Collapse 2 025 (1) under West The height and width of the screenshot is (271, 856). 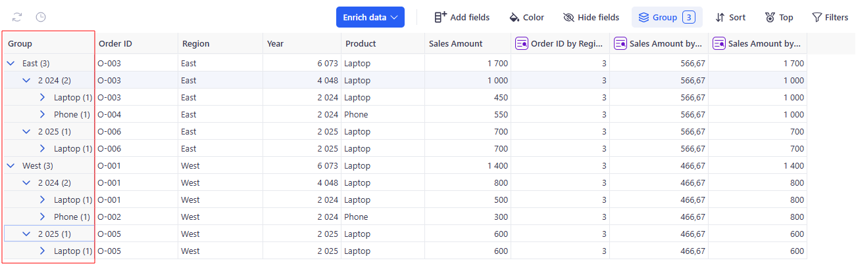pos(26,234)
